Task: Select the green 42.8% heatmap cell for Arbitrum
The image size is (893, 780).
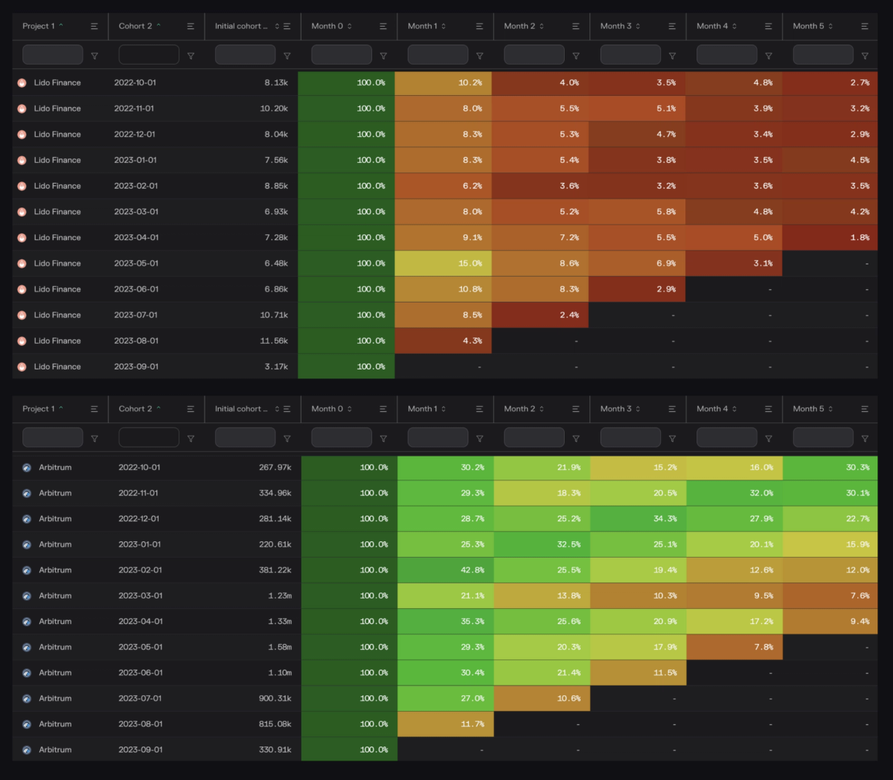Action: pyautogui.click(x=445, y=570)
